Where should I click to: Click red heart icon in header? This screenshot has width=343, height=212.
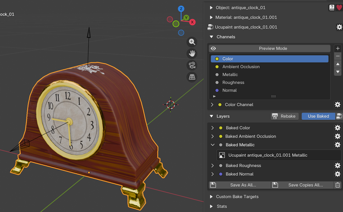(339, 8)
